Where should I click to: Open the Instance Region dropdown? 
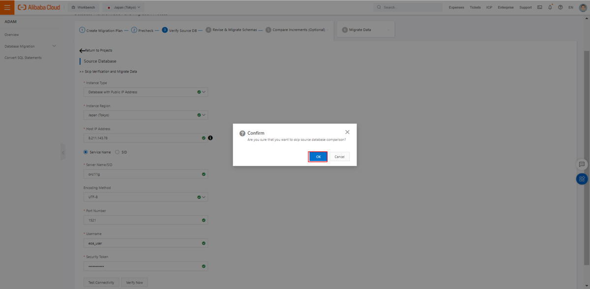pyautogui.click(x=146, y=115)
